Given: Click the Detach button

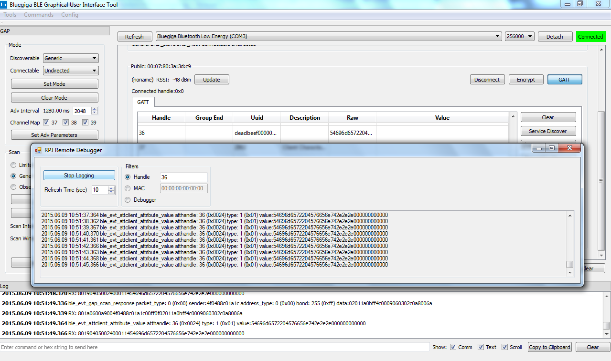Looking at the screenshot, I should coord(555,37).
